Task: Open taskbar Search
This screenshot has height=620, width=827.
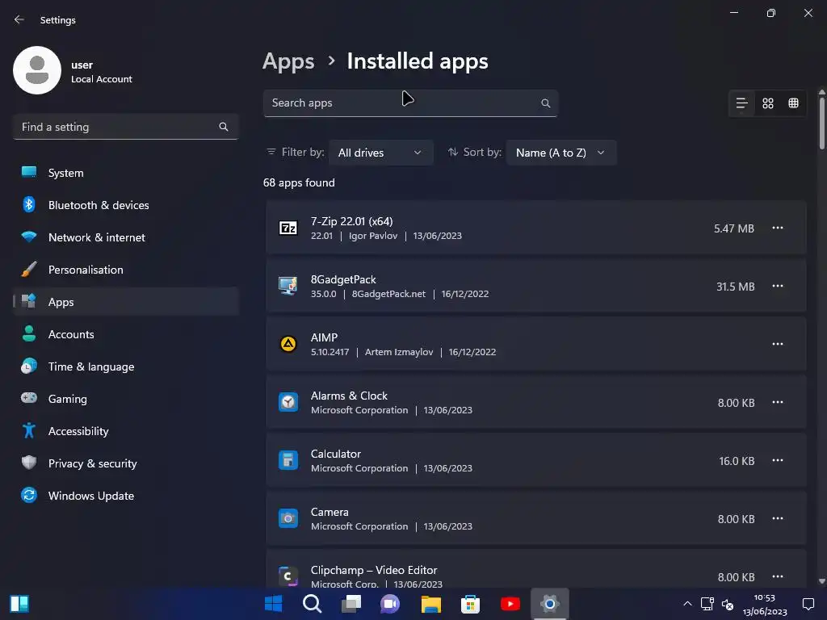Action: point(313,604)
